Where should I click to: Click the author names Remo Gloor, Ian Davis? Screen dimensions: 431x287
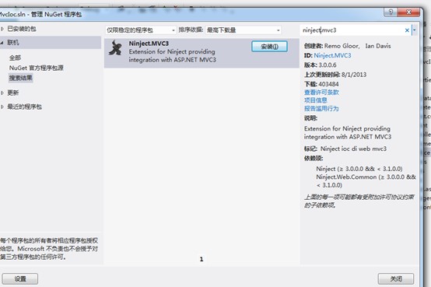[357, 46]
